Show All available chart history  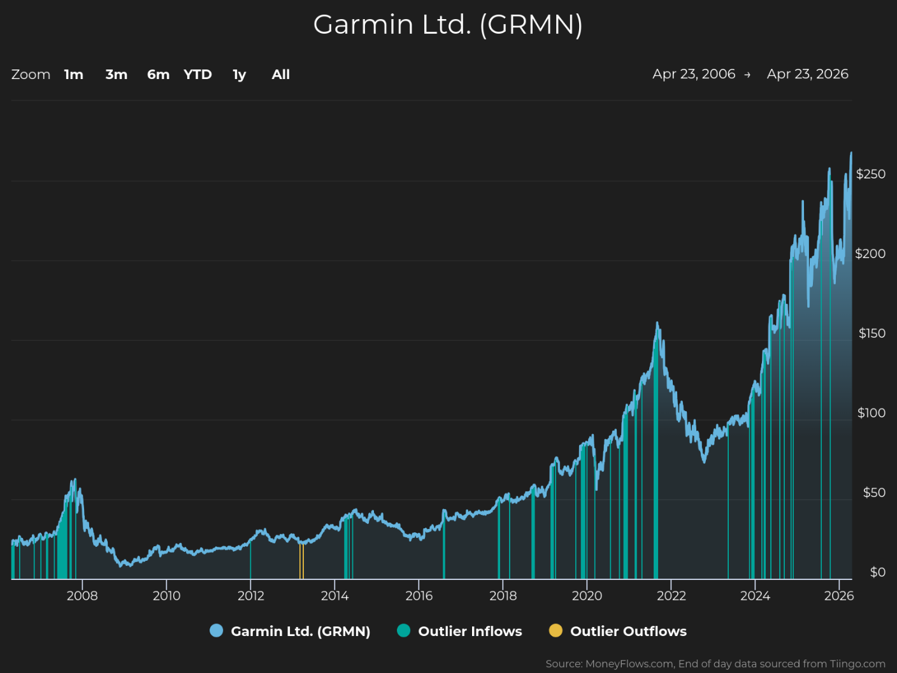(281, 75)
